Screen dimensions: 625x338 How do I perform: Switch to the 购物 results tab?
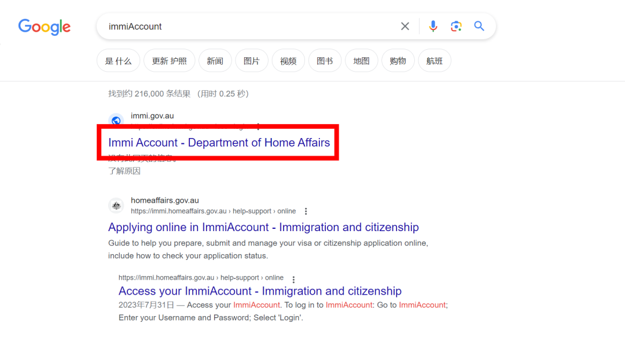(398, 61)
